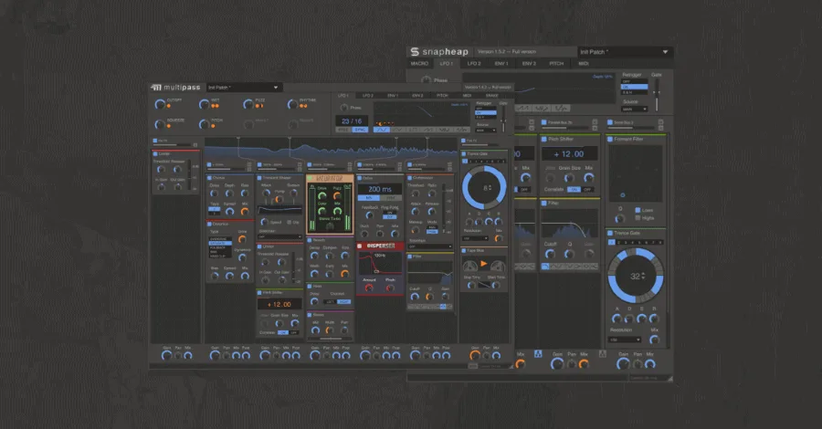Check the Lows box in Formant Filter

(638, 210)
